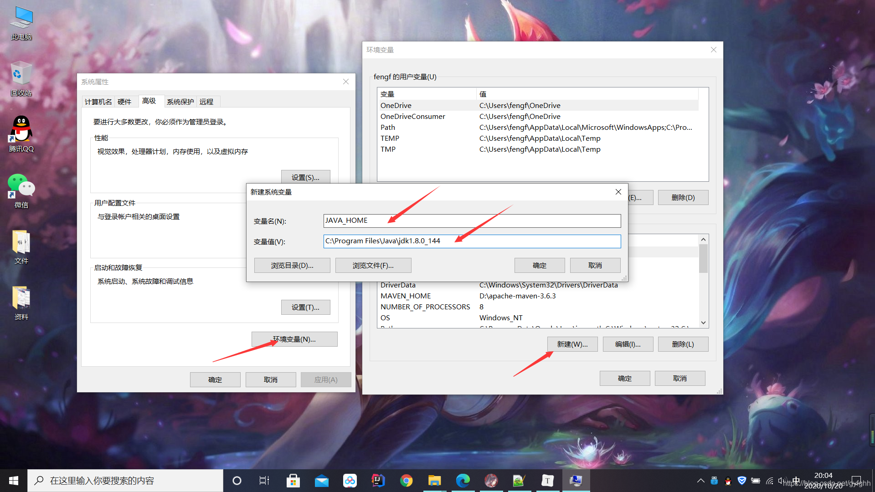This screenshot has width=875, height=492.
Task: Launch Google Chrome from taskbar
Action: [x=406, y=481]
